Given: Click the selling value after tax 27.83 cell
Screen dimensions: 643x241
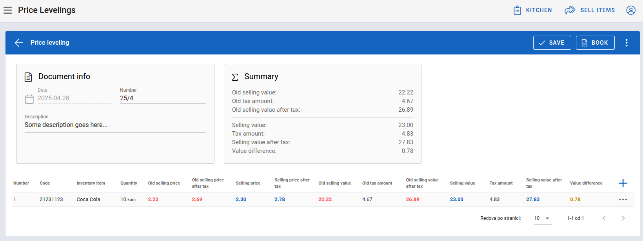Looking at the screenshot, I should pos(533,199).
